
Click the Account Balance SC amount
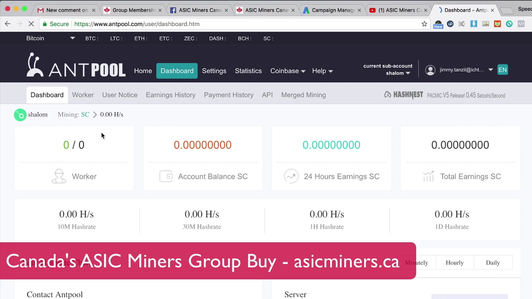click(202, 145)
